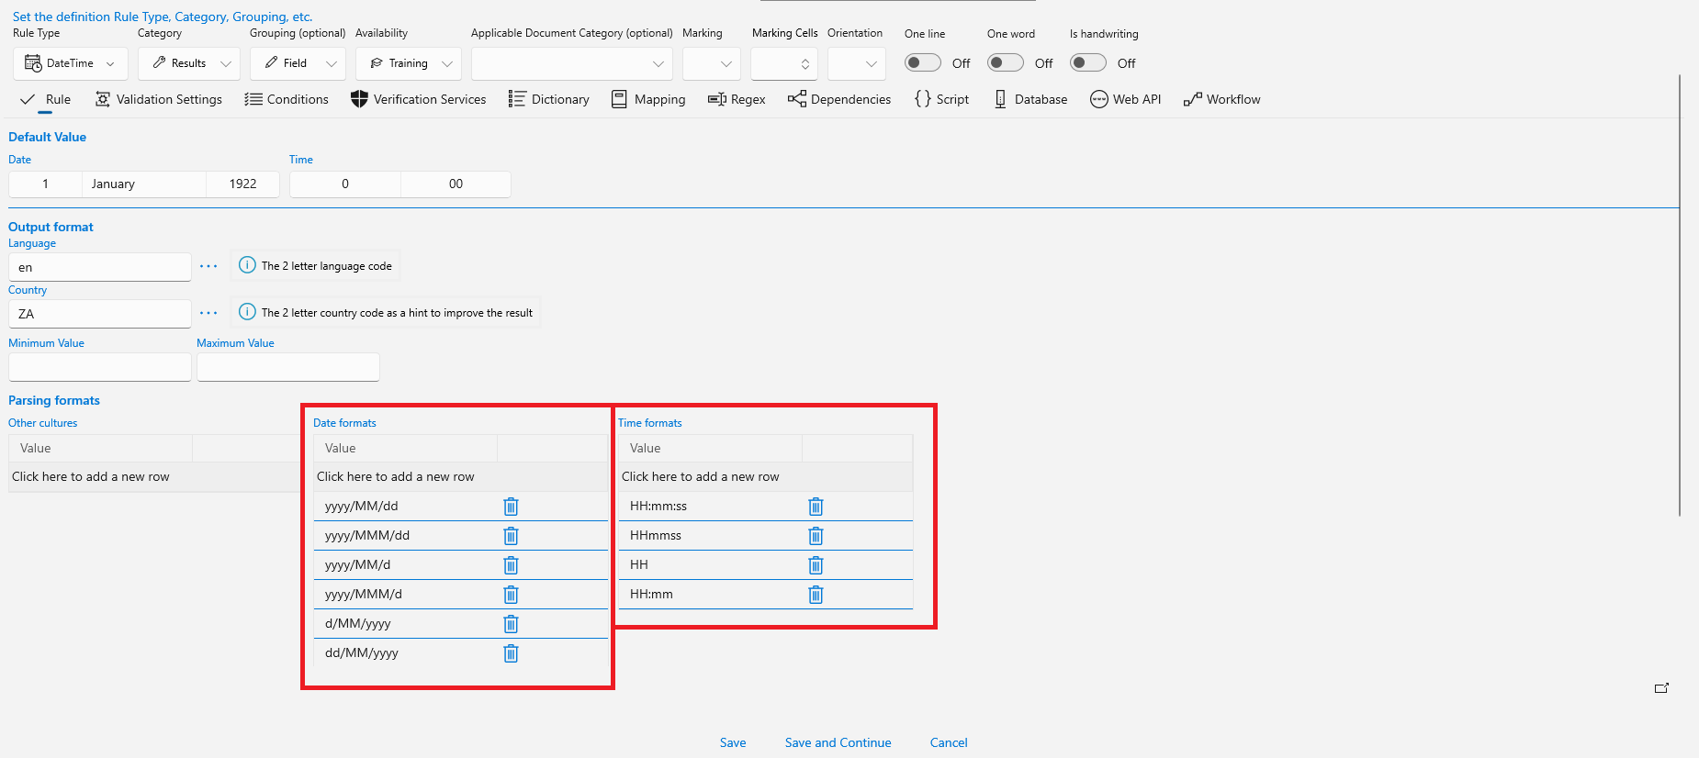This screenshot has height=758, width=1699.
Task: Click the Maximum Value input field
Action: coord(288,367)
